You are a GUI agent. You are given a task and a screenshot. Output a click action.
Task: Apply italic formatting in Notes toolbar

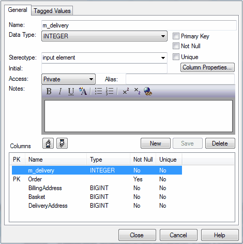(x=60, y=91)
